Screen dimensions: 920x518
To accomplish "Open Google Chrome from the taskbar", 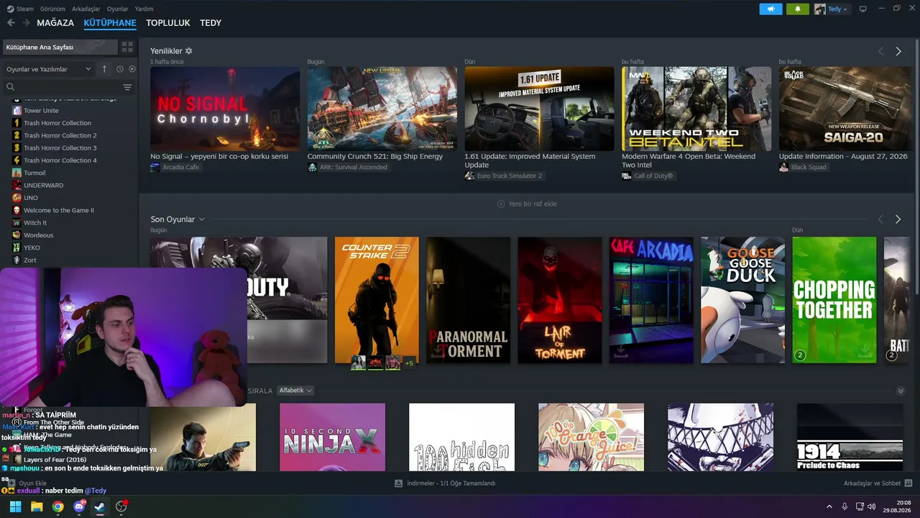I will click(x=57, y=506).
